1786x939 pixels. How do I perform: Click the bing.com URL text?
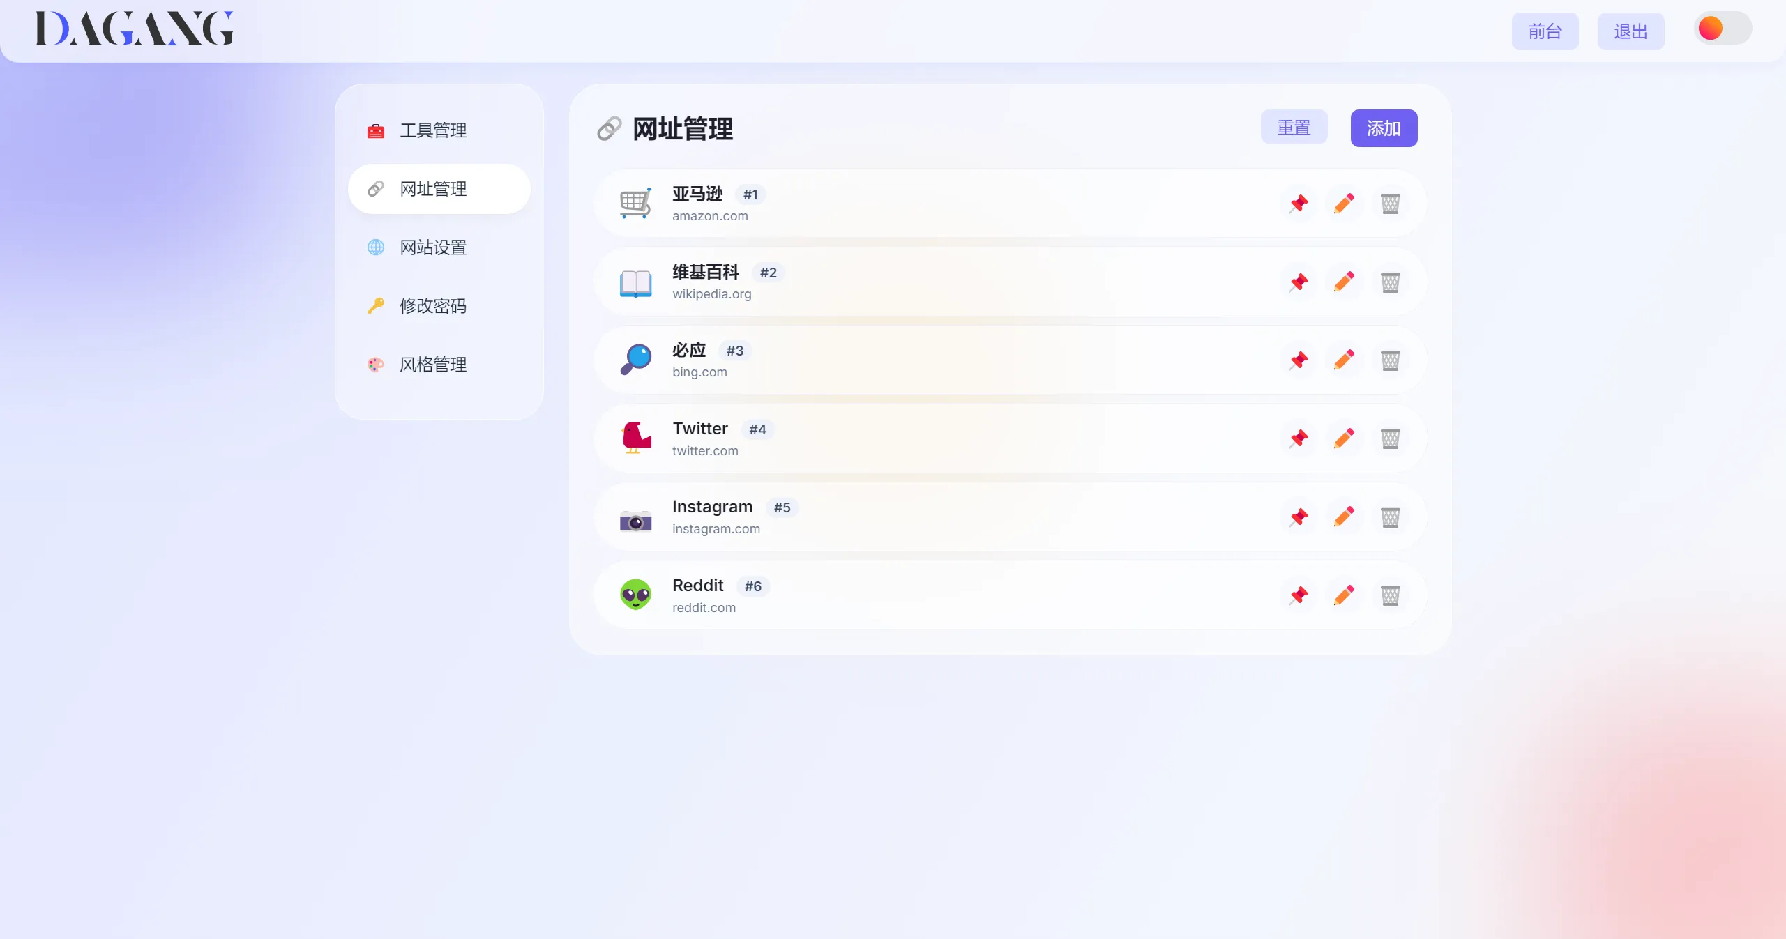coord(699,372)
